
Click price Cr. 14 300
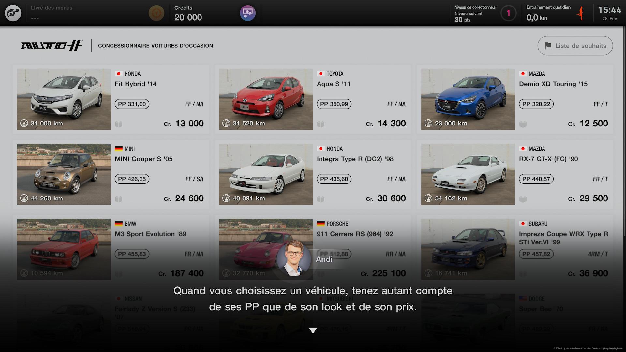click(x=386, y=124)
